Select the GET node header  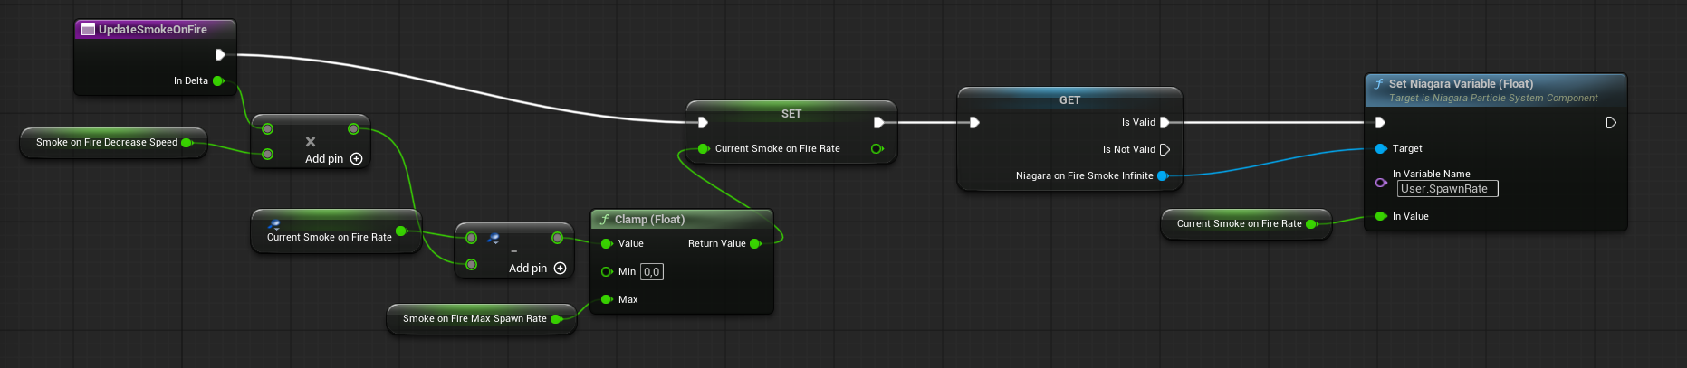point(1069,99)
